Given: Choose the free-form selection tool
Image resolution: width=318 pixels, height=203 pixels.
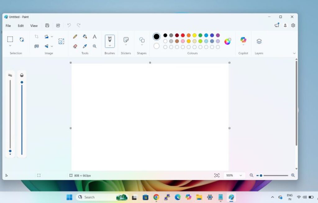Looking at the screenshot, I should pos(22,40).
